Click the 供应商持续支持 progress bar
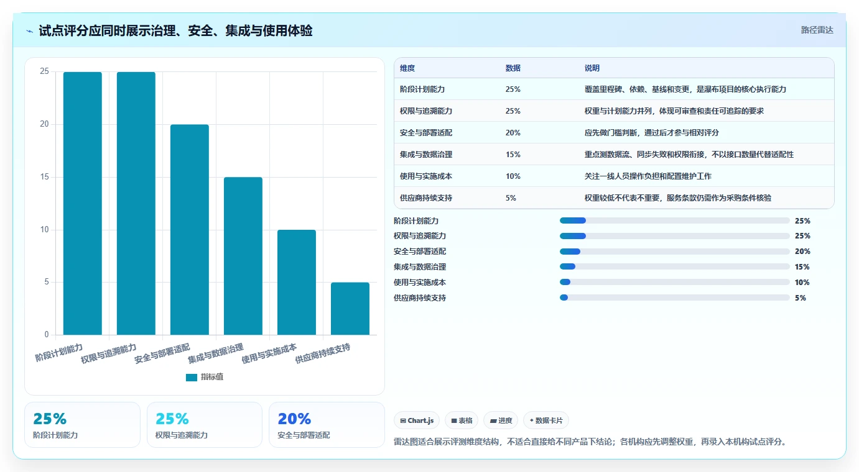This screenshot has height=472, width=859. pos(675,298)
